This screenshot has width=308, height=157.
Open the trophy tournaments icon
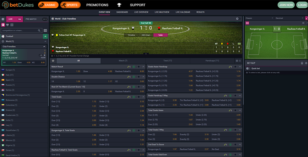[x=119, y=5]
